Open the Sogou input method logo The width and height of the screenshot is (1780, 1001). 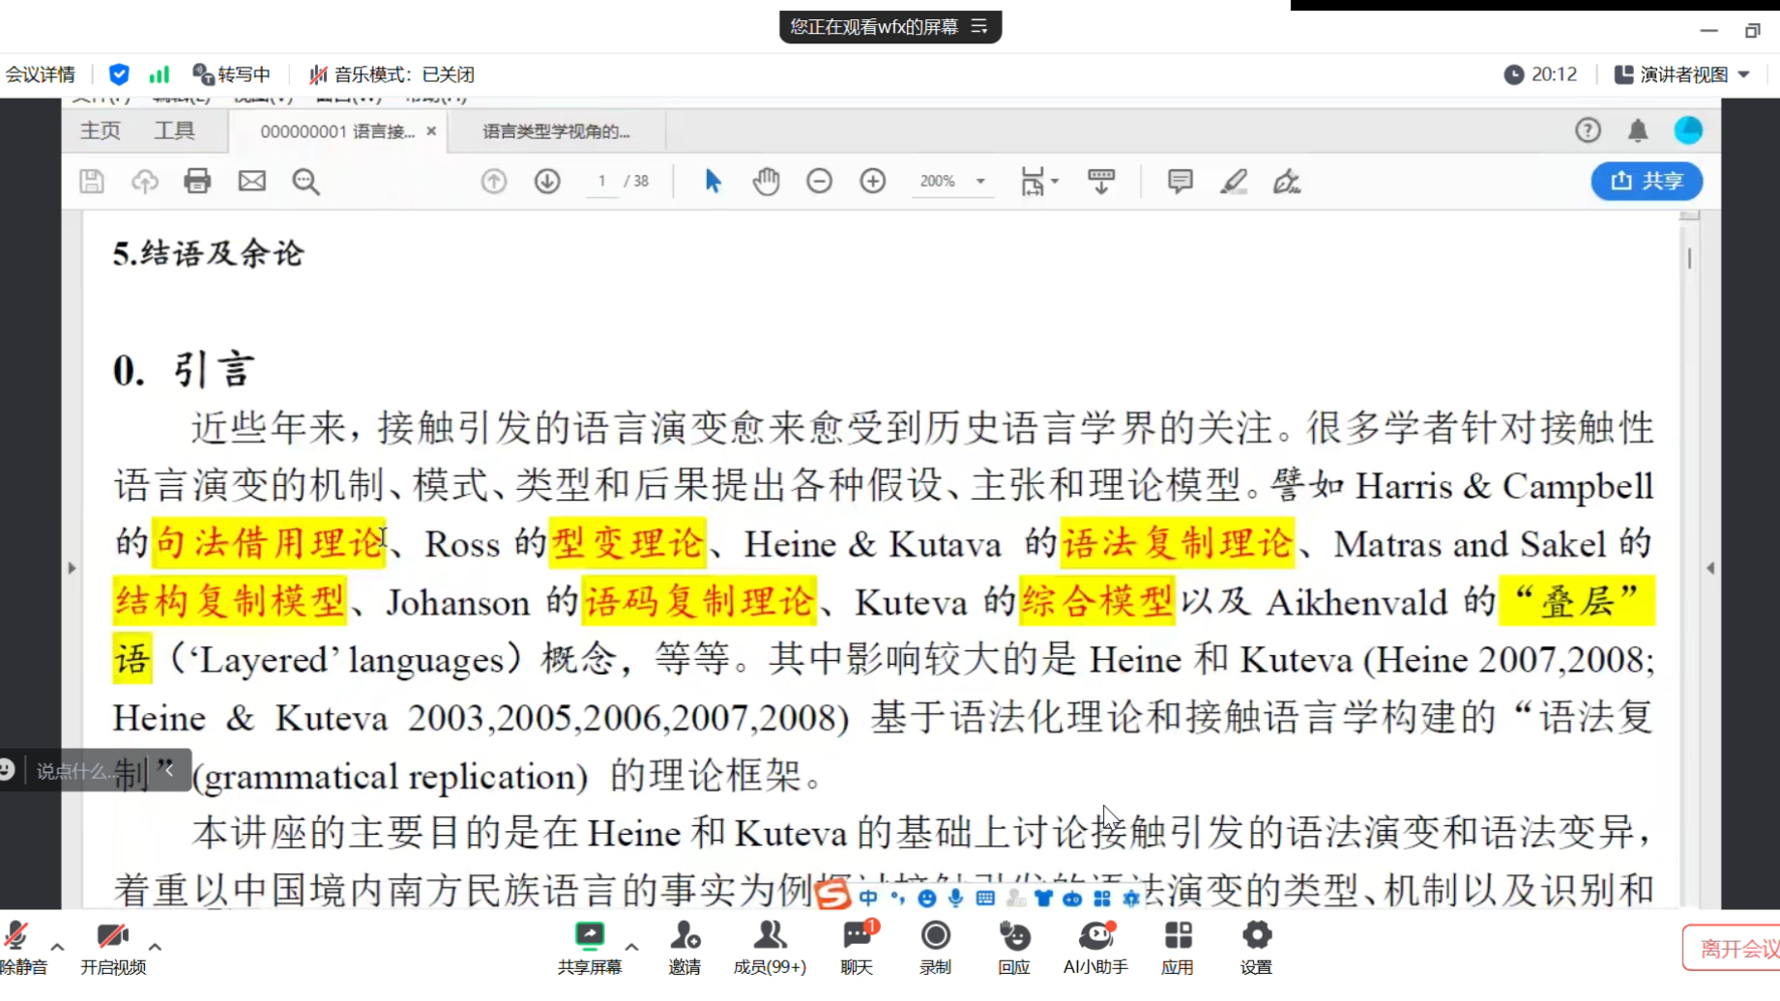pos(832,896)
